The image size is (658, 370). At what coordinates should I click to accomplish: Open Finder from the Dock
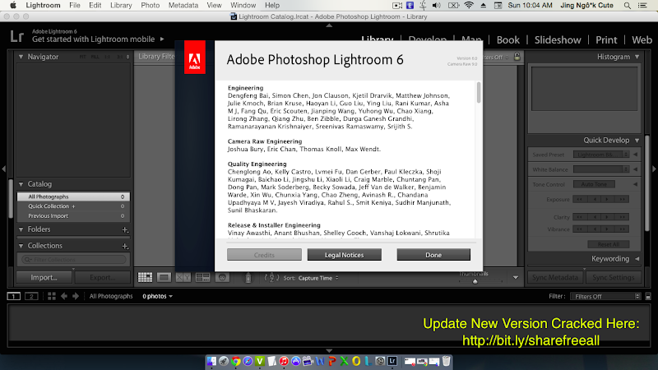point(211,361)
